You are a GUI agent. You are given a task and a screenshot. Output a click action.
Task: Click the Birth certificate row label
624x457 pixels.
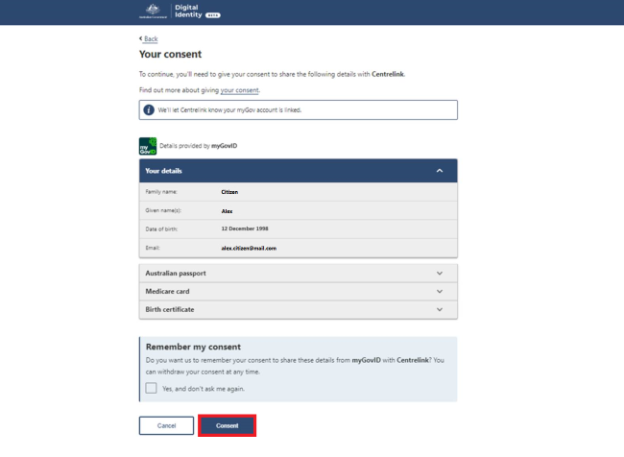pos(170,310)
